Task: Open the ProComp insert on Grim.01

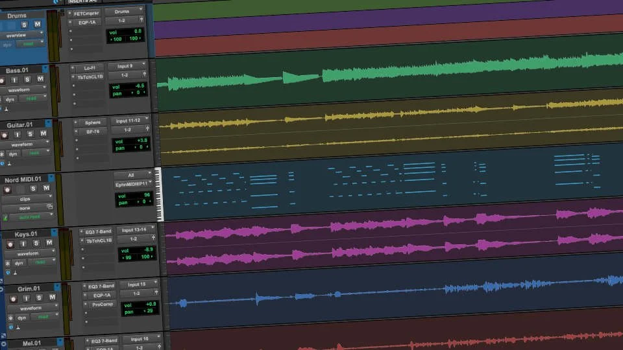Action: point(101,305)
